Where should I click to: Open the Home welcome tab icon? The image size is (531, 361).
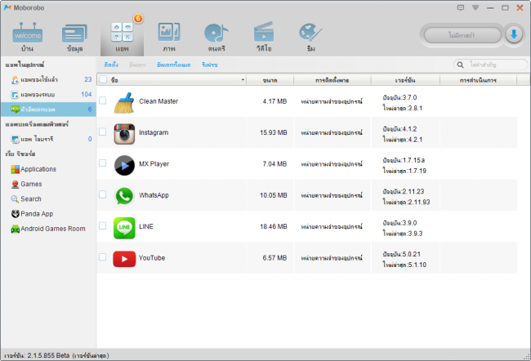click(x=28, y=33)
